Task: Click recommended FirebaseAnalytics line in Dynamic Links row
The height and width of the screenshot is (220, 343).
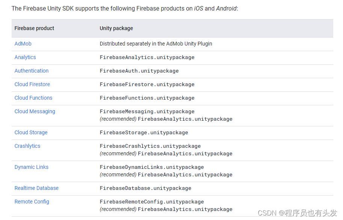Action: point(166,175)
